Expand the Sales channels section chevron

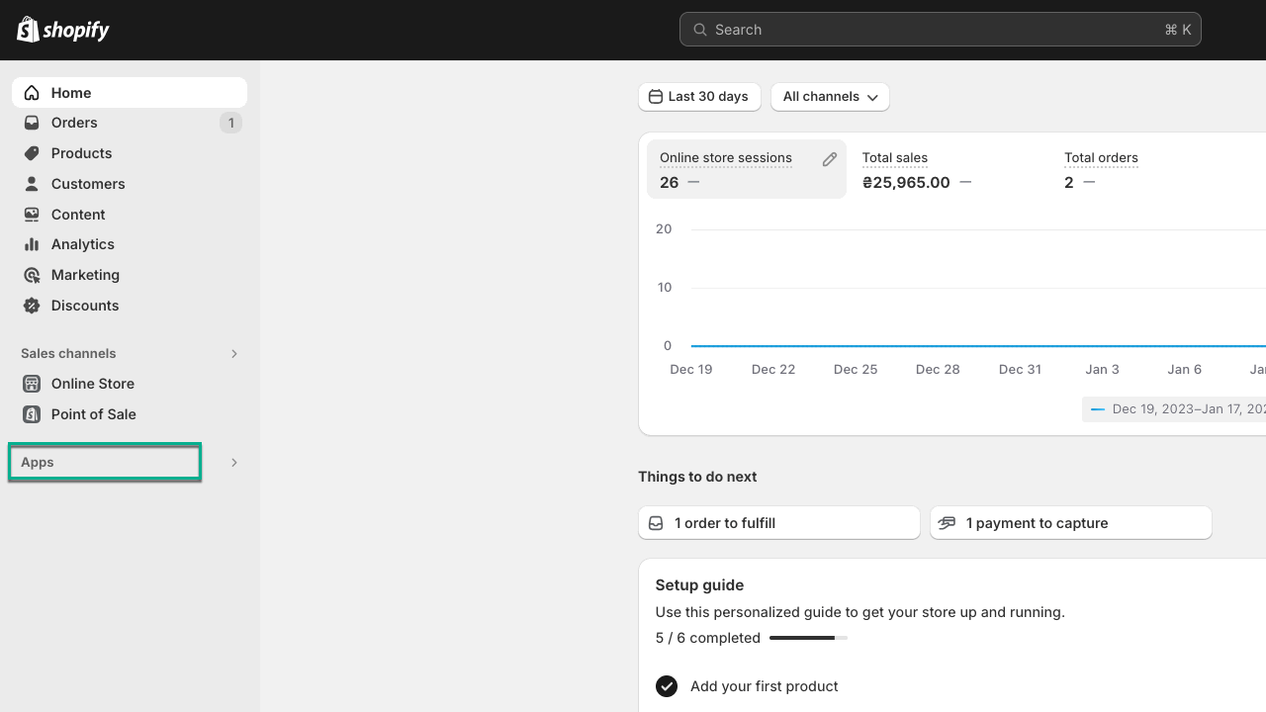(x=234, y=354)
